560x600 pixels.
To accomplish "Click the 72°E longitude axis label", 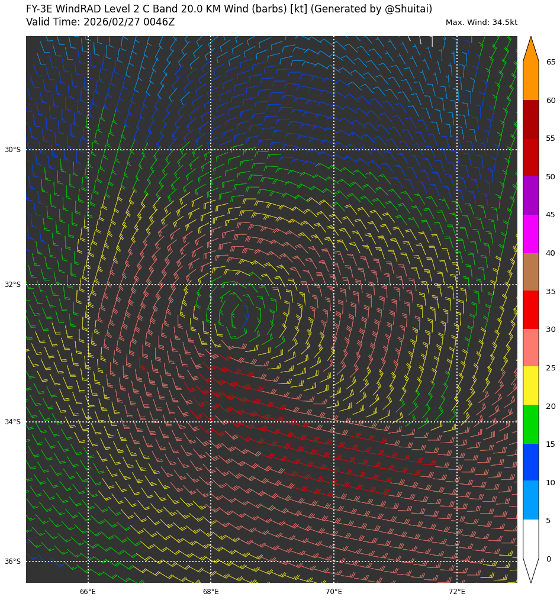I will pyautogui.click(x=456, y=592).
